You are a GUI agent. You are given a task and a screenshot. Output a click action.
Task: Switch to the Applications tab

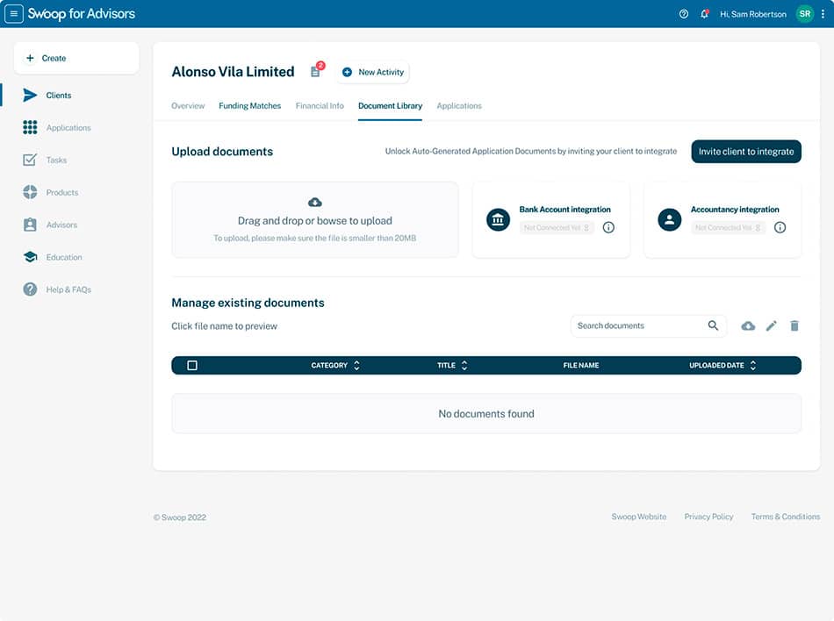(459, 106)
